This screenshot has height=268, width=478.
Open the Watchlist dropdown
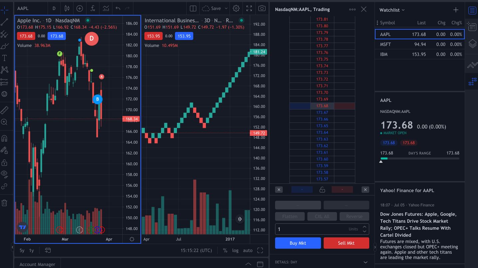click(x=392, y=10)
